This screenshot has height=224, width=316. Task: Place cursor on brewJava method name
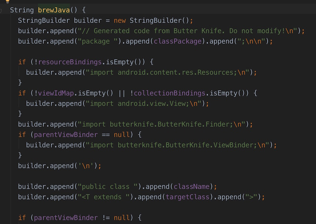pyautogui.click(x=54, y=10)
